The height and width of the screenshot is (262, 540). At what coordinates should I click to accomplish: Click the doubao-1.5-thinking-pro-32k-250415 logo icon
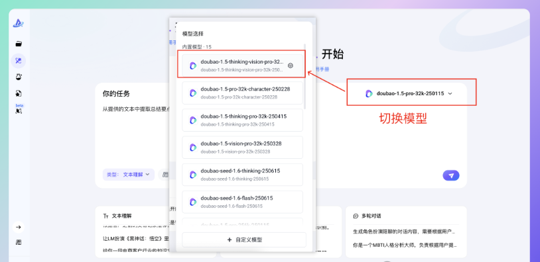pos(193,120)
